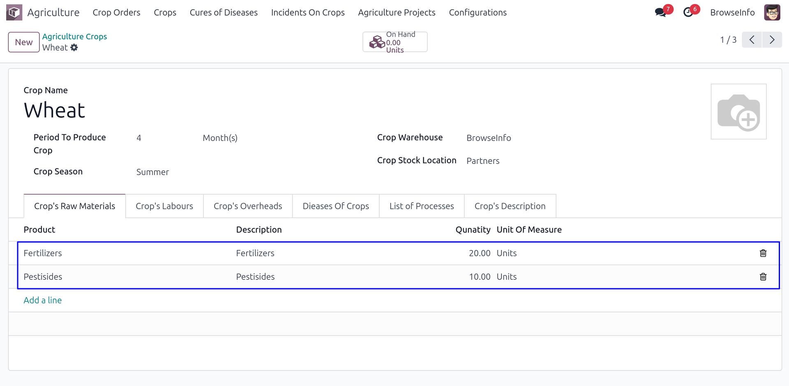Open the activities clock icon
This screenshot has height=386, width=789.
coord(688,12)
